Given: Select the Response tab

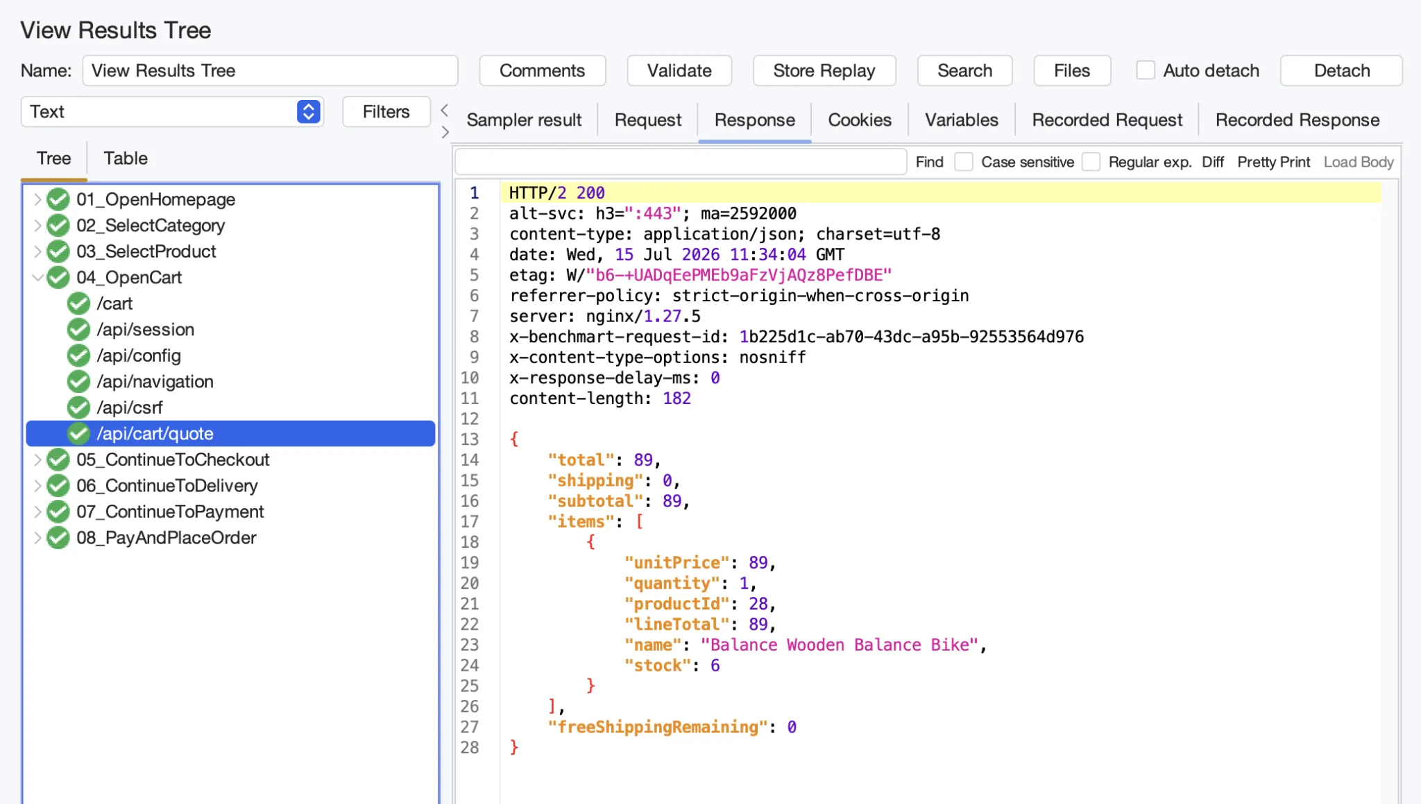Looking at the screenshot, I should (755, 120).
